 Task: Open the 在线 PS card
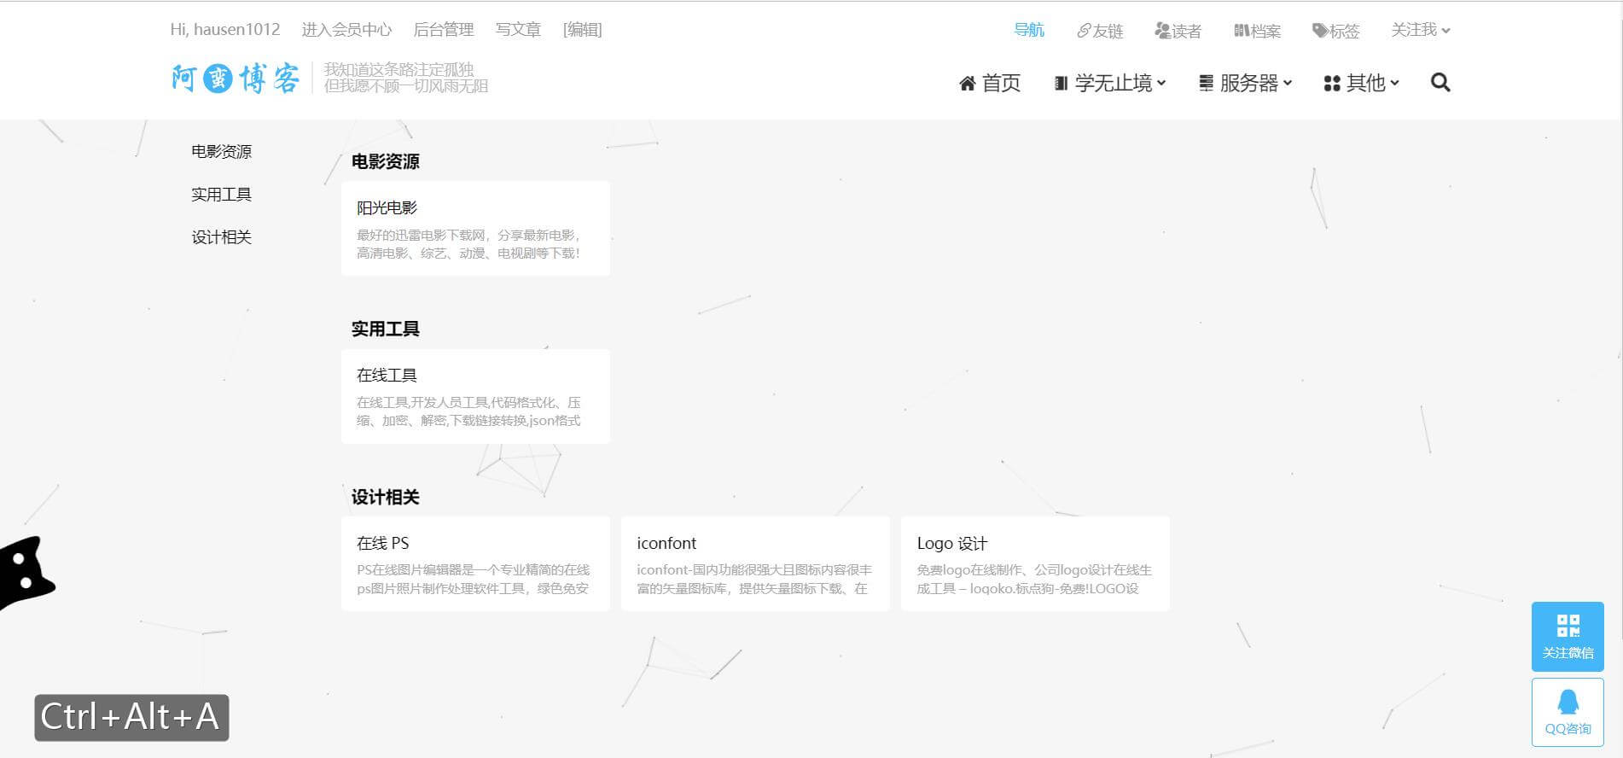coord(475,563)
